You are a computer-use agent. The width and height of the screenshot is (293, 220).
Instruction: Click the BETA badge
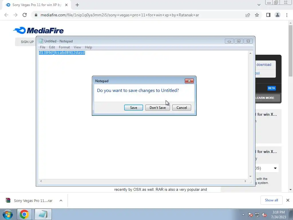point(272,88)
